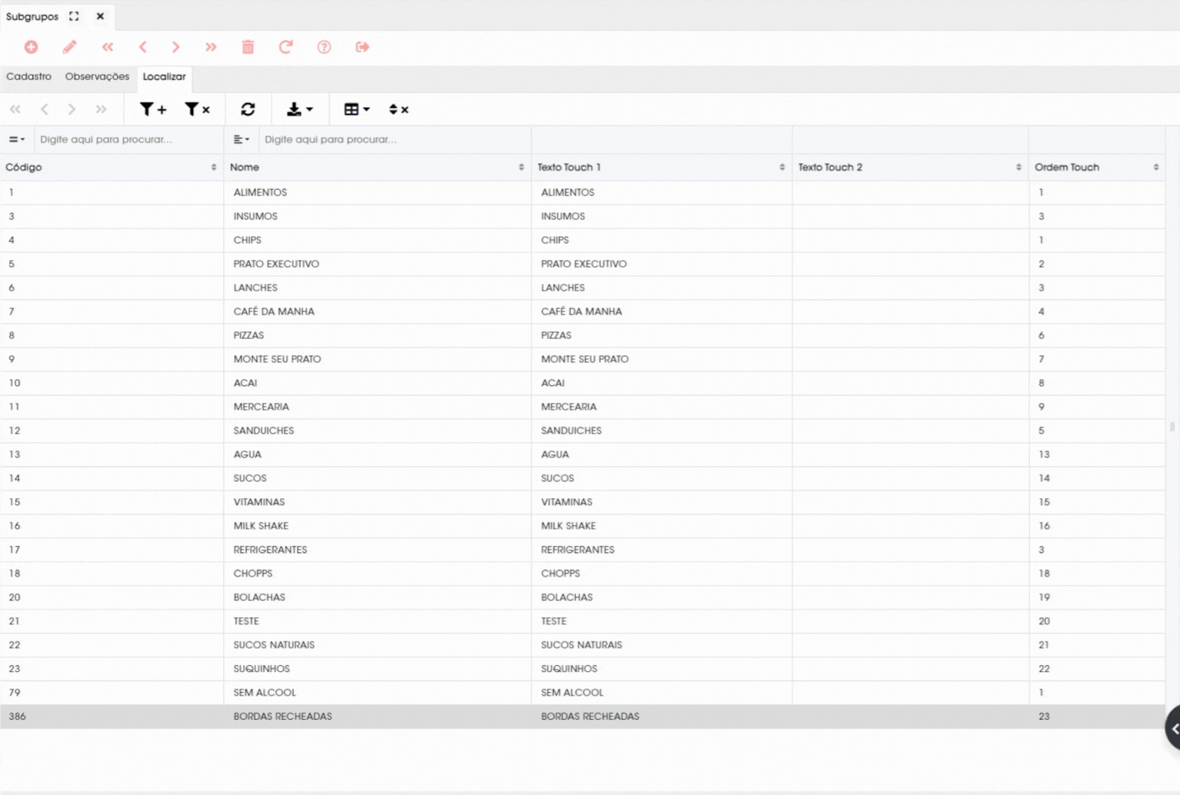Select the BORDAS RECHEADAS name cell
This screenshot has height=795, width=1180.
pyautogui.click(x=377, y=717)
